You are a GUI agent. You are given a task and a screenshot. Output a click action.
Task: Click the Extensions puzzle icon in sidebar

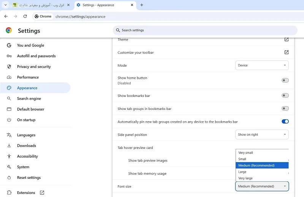pyautogui.click(x=9, y=192)
